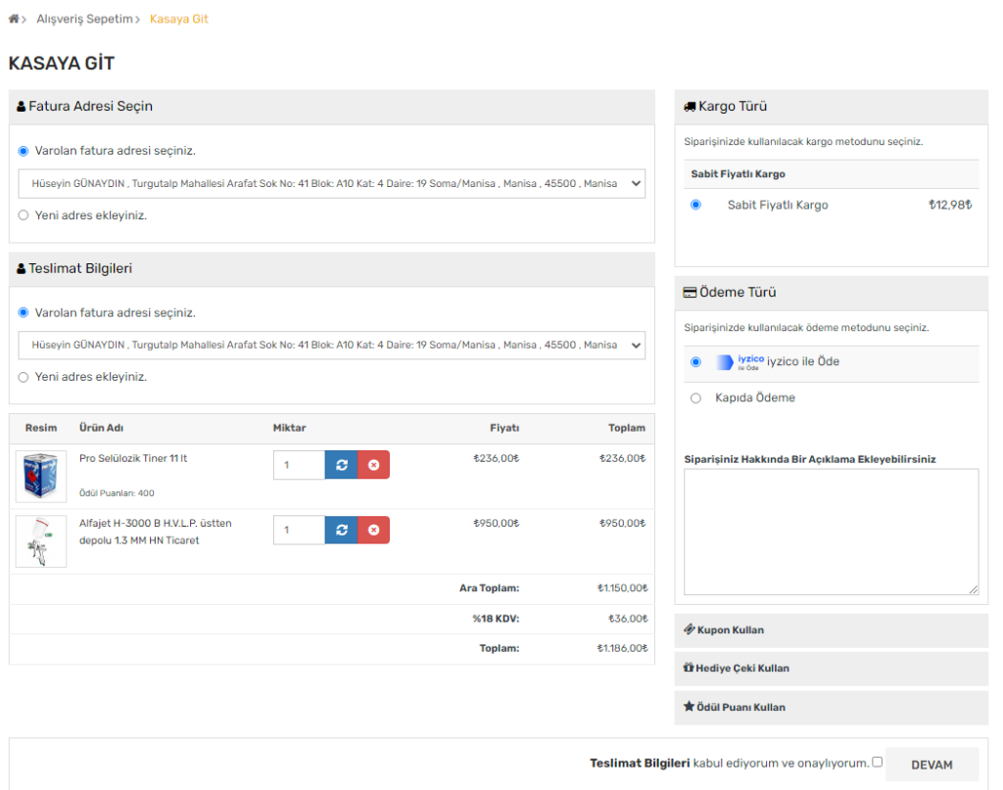Open the Fatura Adresi address dropdown

pos(331,183)
